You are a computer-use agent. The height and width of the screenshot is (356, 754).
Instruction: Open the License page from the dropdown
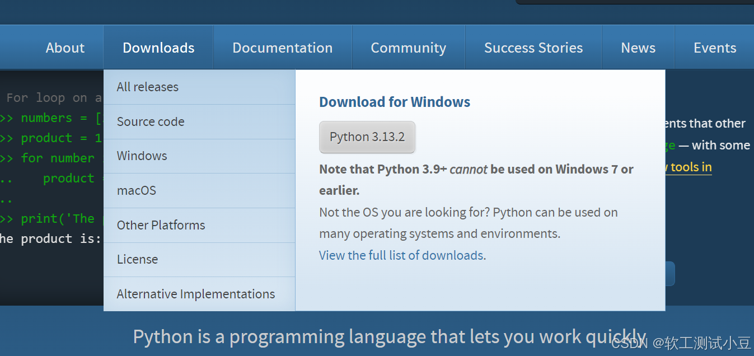click(x=137, y=259)
